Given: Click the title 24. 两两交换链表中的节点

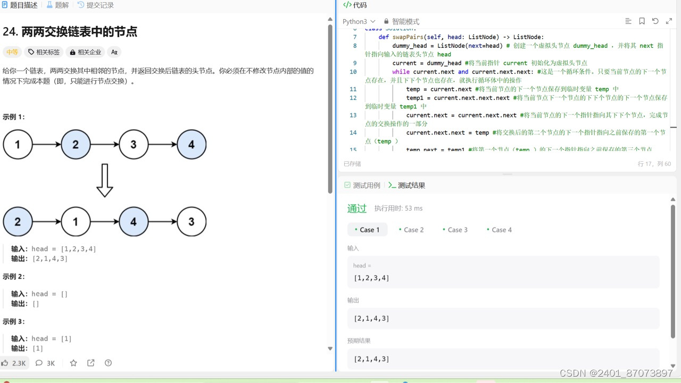Looking at the screenshot, I should pos(70,31).
